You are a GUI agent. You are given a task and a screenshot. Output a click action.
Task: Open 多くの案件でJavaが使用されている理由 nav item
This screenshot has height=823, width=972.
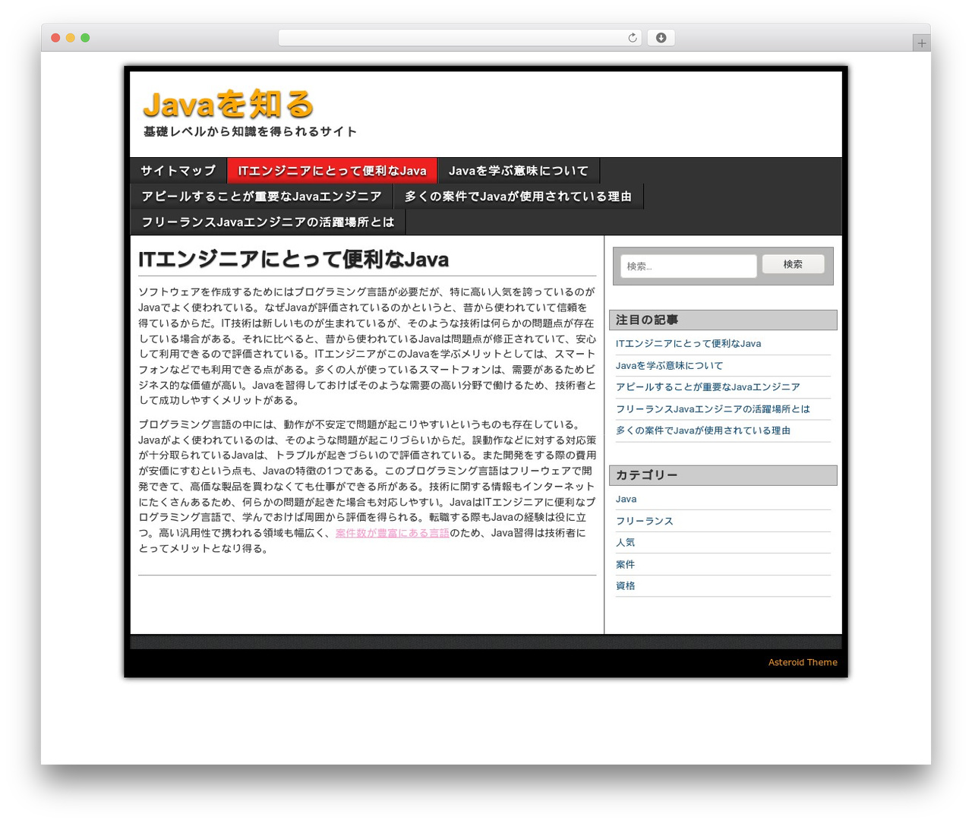[518, 197]
